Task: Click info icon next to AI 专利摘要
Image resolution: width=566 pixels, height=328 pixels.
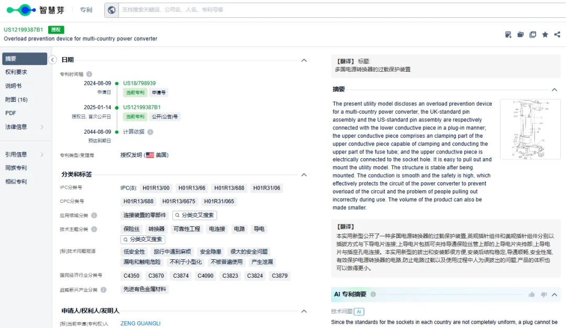Action: 373,294
